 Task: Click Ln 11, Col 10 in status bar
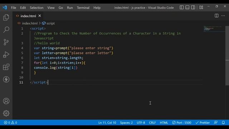point(107,123)
